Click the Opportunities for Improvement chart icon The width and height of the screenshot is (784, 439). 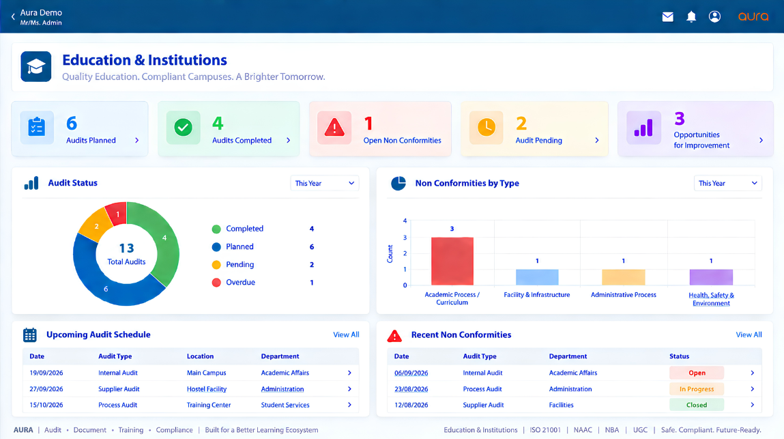pos(643,128)
